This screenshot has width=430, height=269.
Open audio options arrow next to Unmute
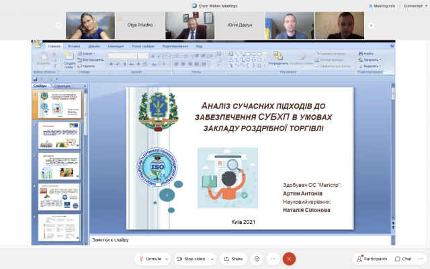(x=166, y=258)
